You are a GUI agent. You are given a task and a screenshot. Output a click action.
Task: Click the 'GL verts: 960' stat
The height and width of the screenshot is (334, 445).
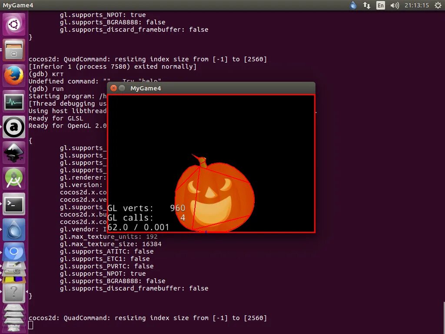point(146,208)
